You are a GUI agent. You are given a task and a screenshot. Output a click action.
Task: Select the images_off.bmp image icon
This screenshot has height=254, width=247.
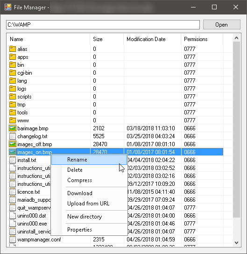point(13,144)
